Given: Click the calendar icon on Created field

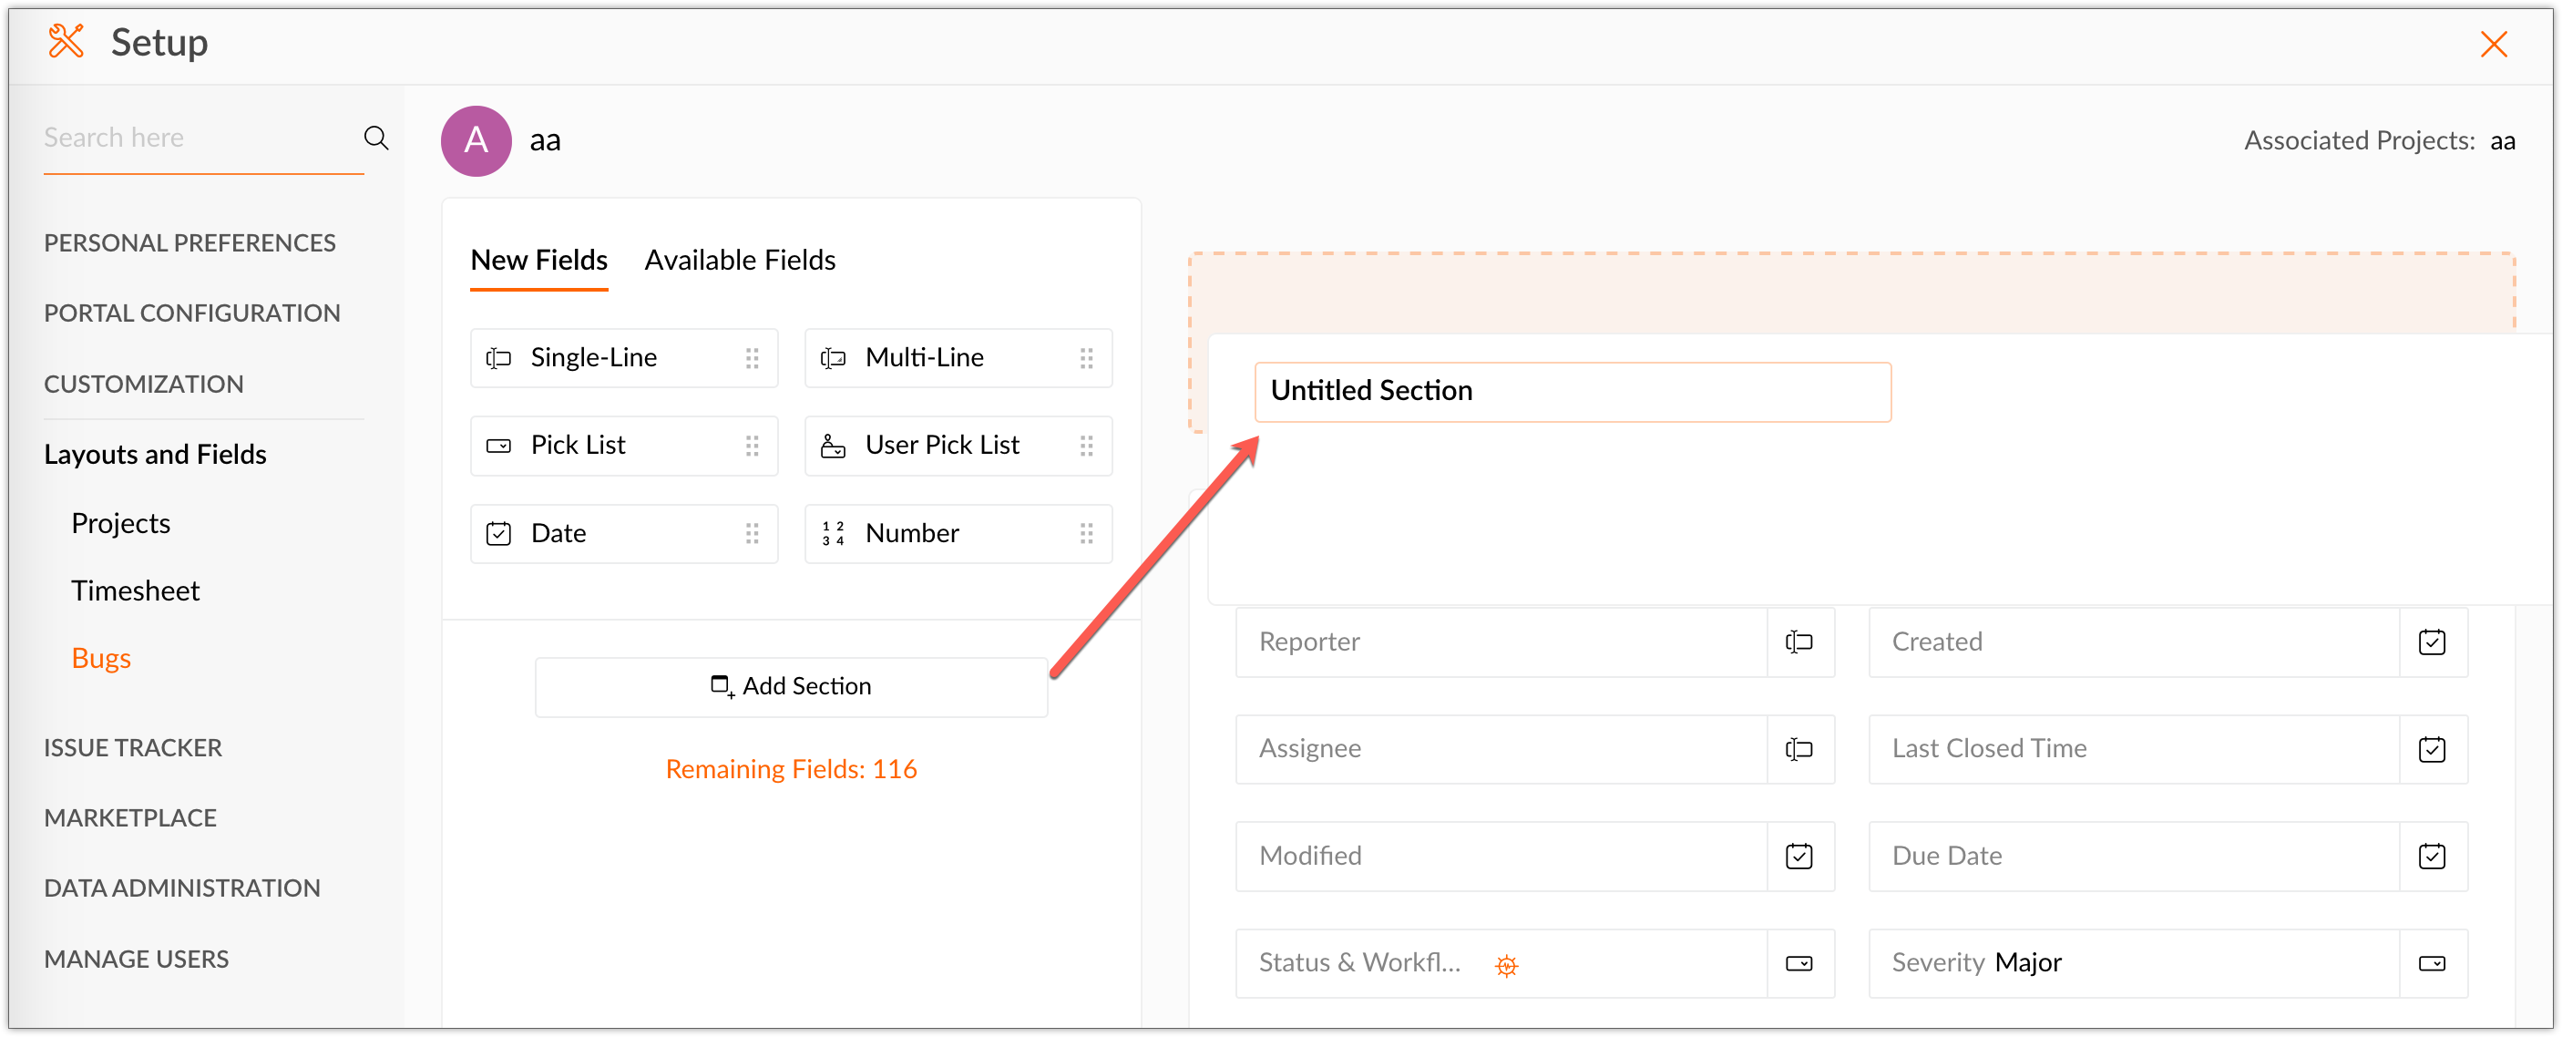Looking at the screenshot, I should click(x=2432, y=642).
